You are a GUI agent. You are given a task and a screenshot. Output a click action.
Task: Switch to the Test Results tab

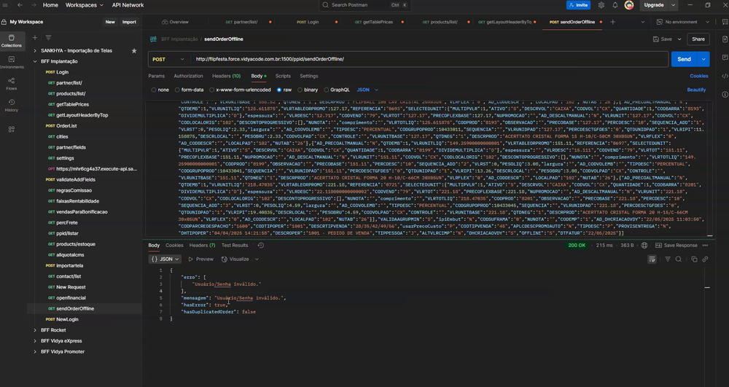click(235, 246)
